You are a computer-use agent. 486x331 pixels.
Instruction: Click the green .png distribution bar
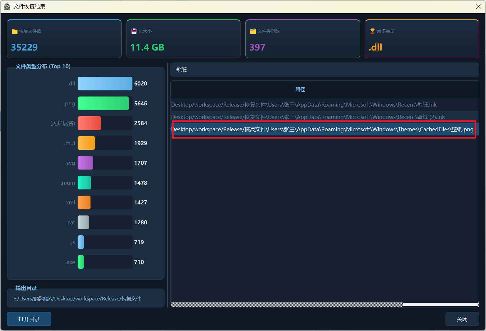click(x=103, y=103)
